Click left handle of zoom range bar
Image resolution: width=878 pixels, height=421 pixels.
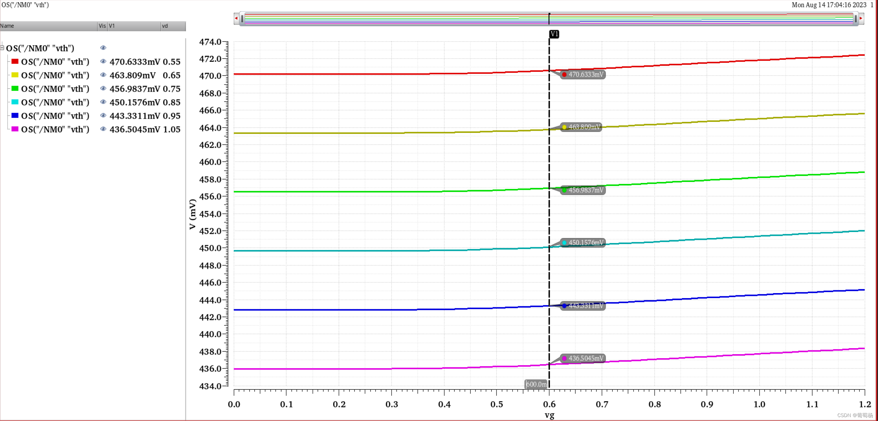click(242, 18)
